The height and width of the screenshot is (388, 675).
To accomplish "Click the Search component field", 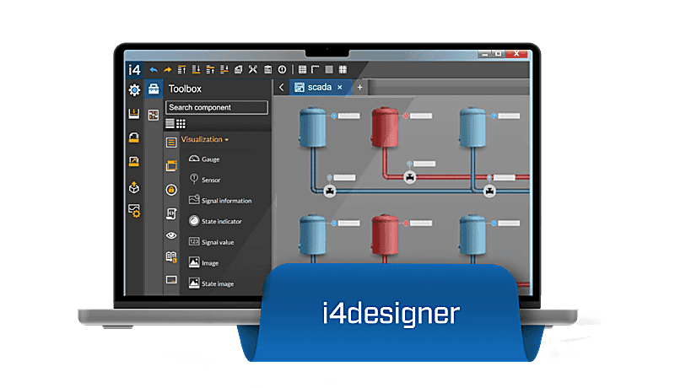I will click(x=217, y=107).
